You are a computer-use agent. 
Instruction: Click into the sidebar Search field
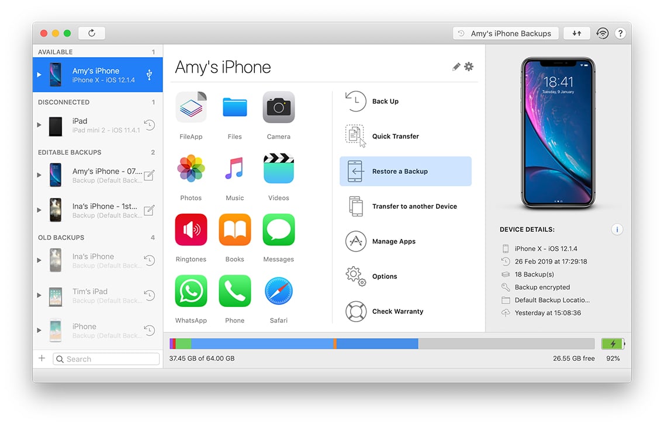(x=106, y=359)
